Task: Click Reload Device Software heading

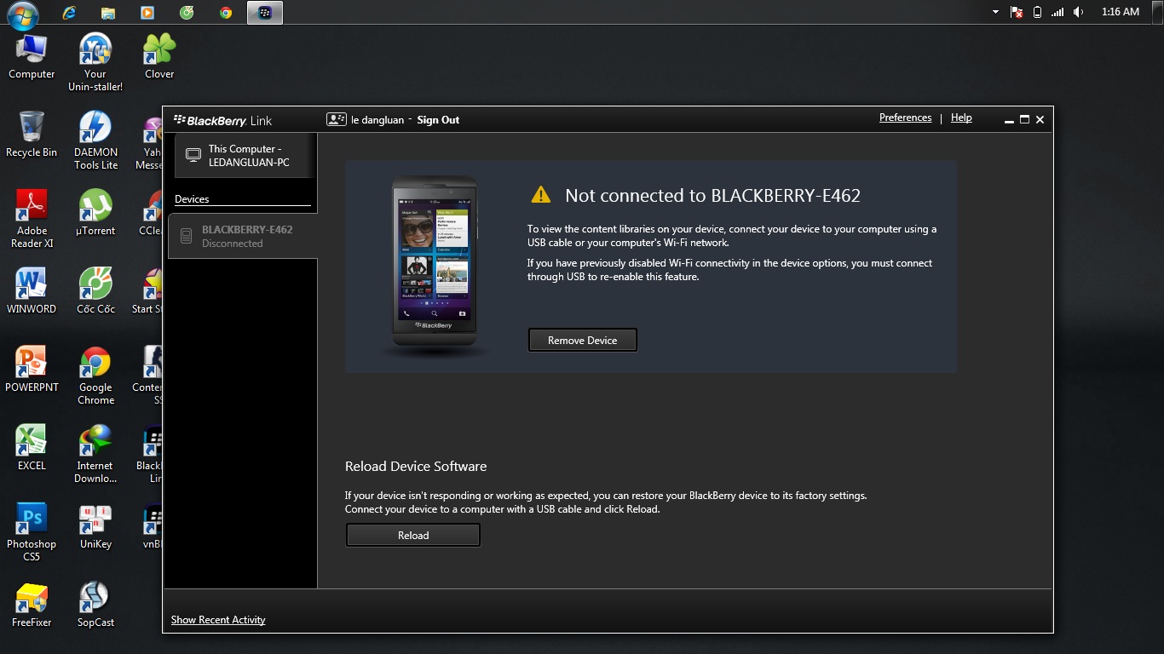Action: [x=416, y=467]
